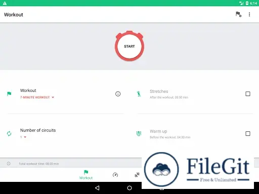
Task: Tap the Android back navigation button
Action: pos(97,188)
